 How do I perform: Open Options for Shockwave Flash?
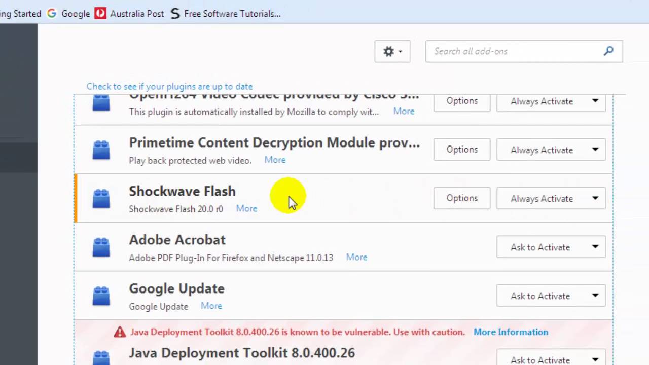462,198
